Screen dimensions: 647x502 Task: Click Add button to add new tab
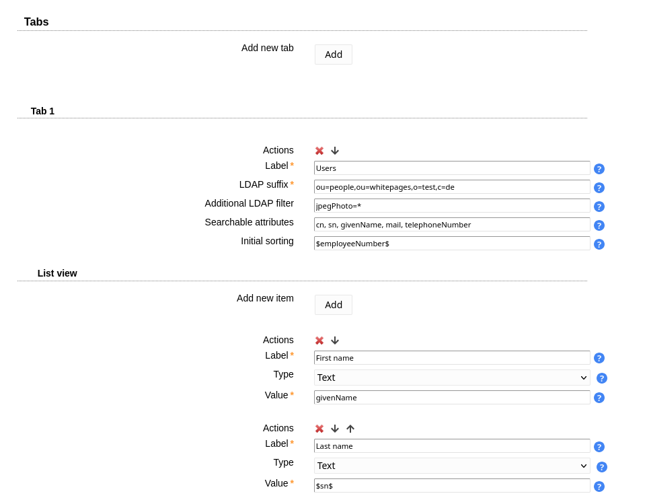(334, 55)
